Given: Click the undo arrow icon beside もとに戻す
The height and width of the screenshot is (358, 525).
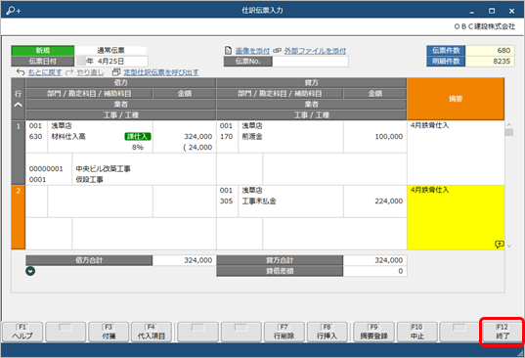Looking at the screenshot, I should click(21, 72).
